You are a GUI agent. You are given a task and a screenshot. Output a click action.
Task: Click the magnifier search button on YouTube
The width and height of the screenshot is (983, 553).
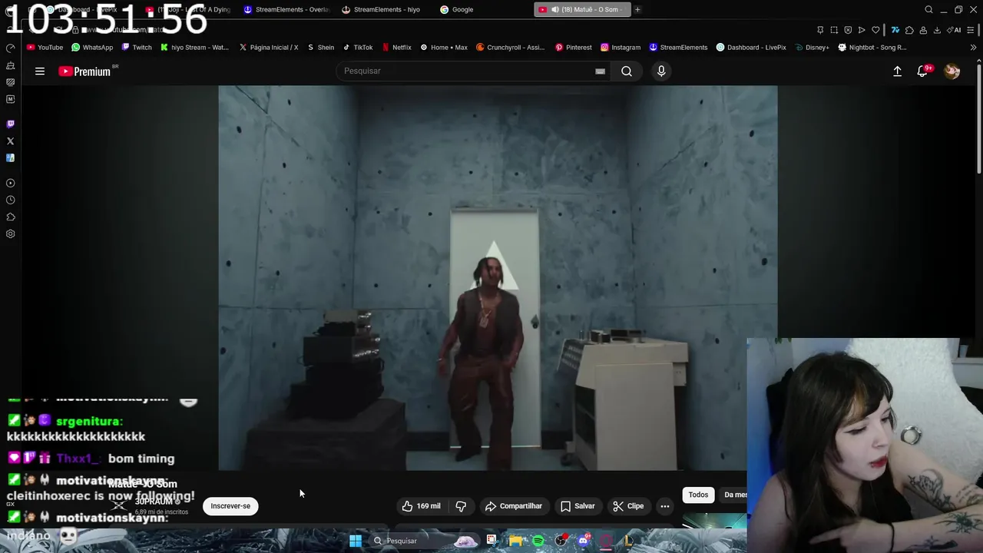point(627,71)
